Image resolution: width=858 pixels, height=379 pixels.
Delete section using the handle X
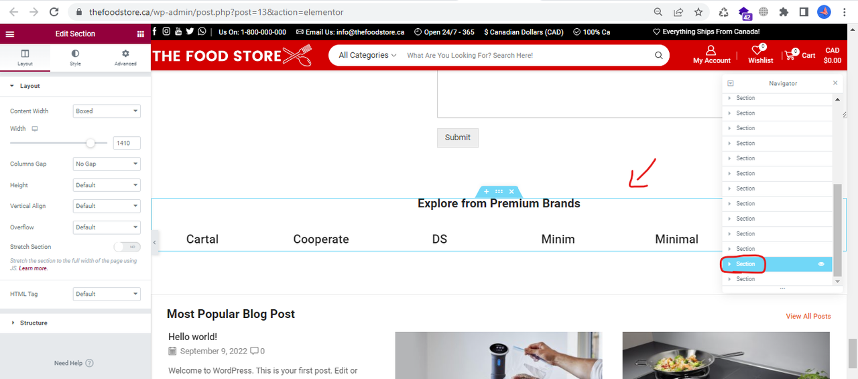pyautogui.click(x=511, y=192)
